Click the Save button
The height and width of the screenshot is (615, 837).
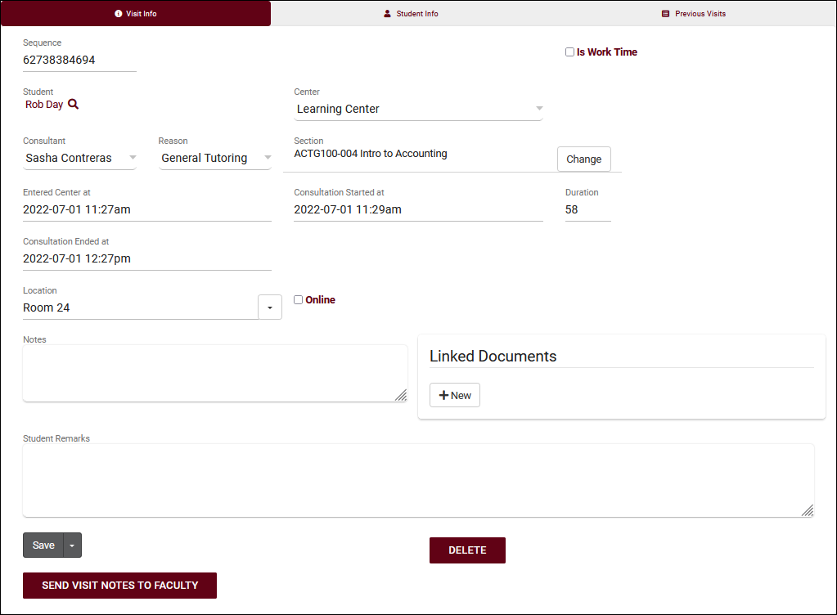pos(43,545)
